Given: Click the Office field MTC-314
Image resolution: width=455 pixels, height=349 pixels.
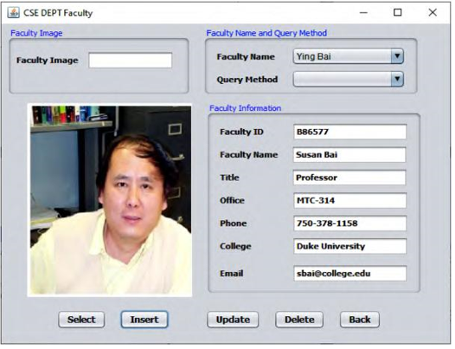Looking at the screenshot, I should click(x=349, y=201).
